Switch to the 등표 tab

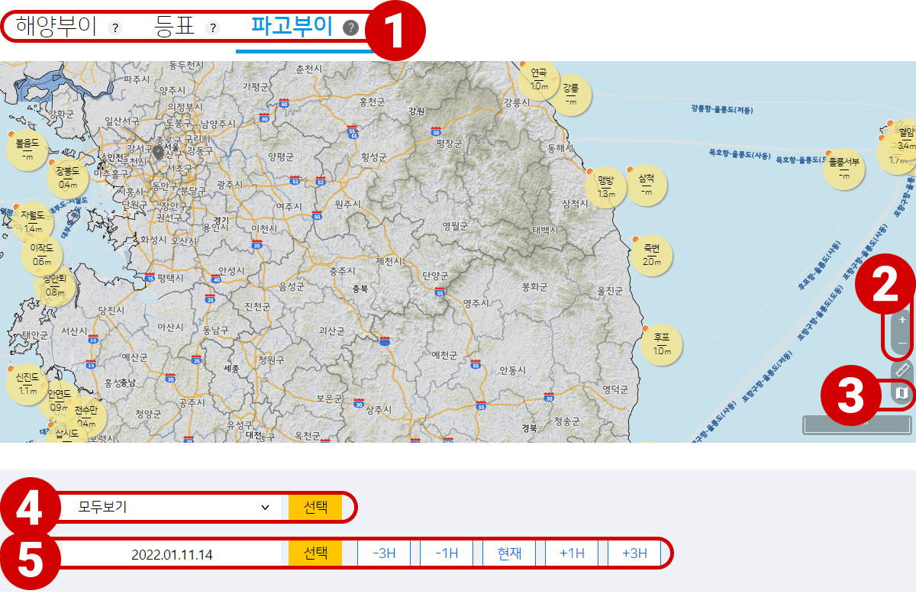click(175, 27)
